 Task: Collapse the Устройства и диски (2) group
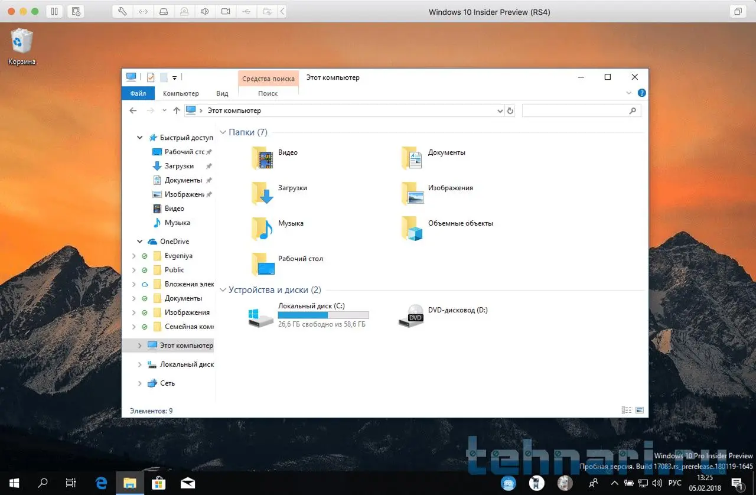[223, 290]
